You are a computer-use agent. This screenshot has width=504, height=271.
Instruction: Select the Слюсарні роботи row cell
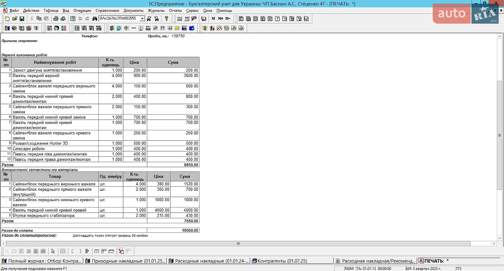click(x=55, y=149)
